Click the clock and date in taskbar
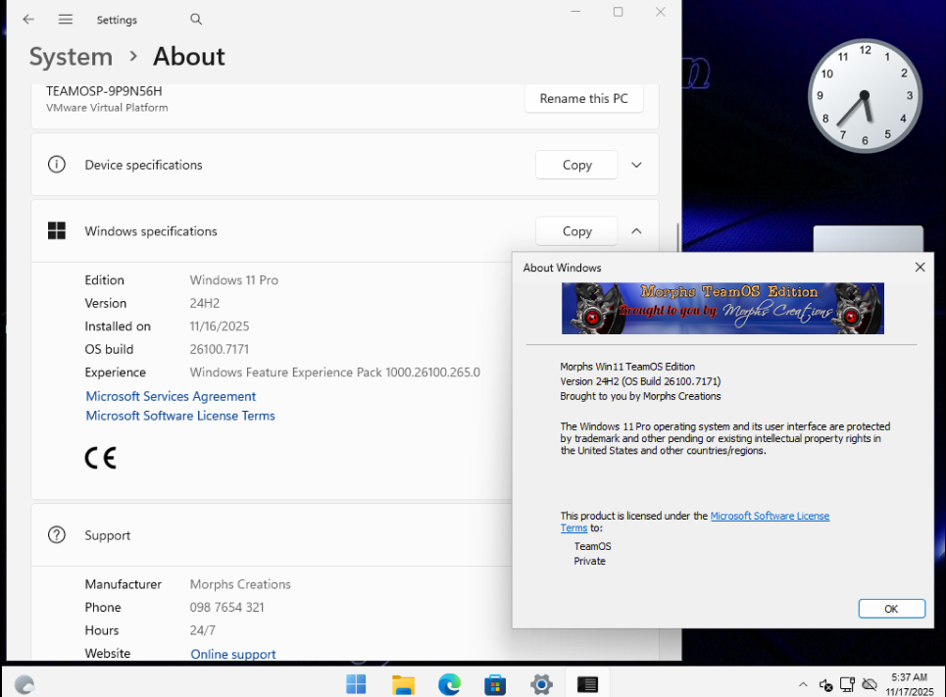Screen dimensions: 946x697 click(x=908, y=684)
